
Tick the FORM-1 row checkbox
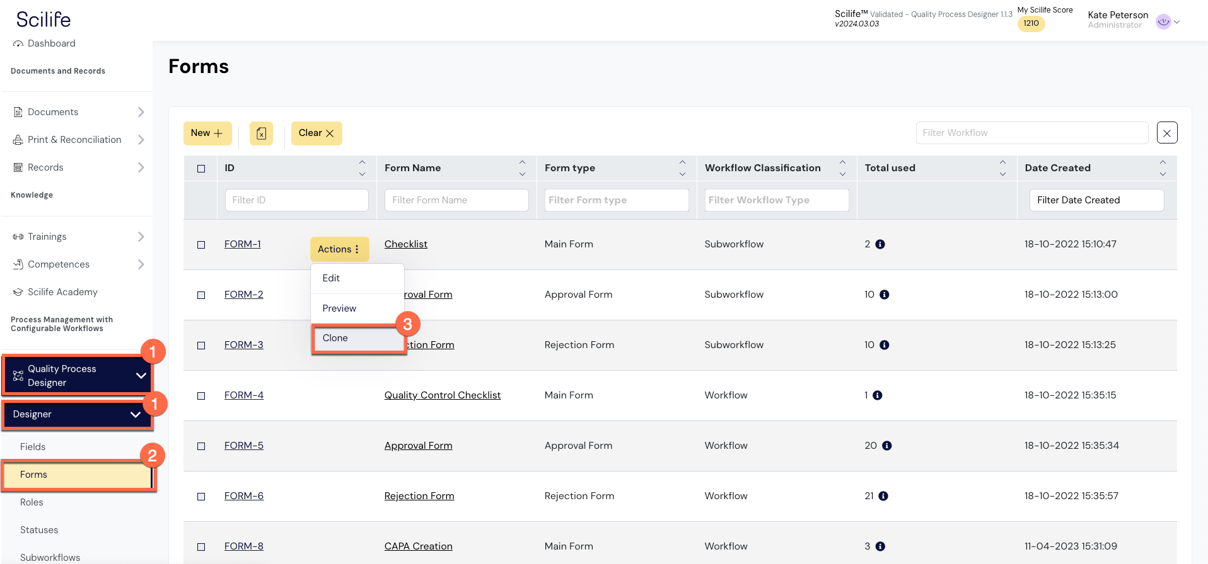[201, 245]
